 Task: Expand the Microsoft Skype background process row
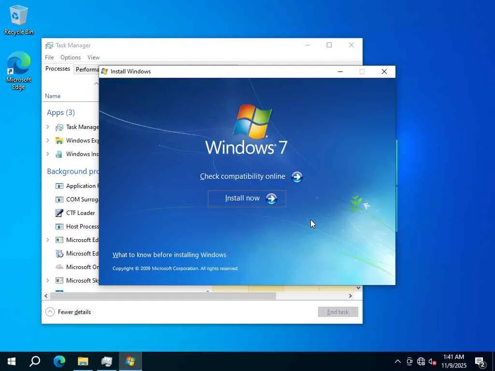48,281
